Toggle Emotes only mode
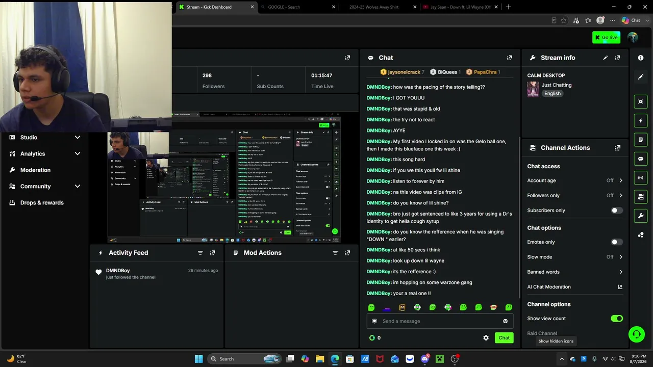Image resolution: width=653 pixels, height=367 pixels. (617, 242)
